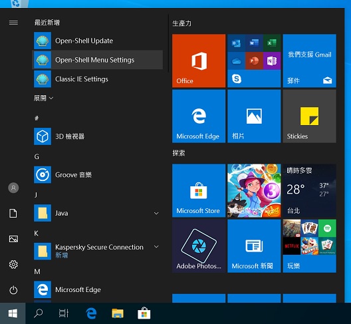Open the 台北 weather tile

click(310, 190)
